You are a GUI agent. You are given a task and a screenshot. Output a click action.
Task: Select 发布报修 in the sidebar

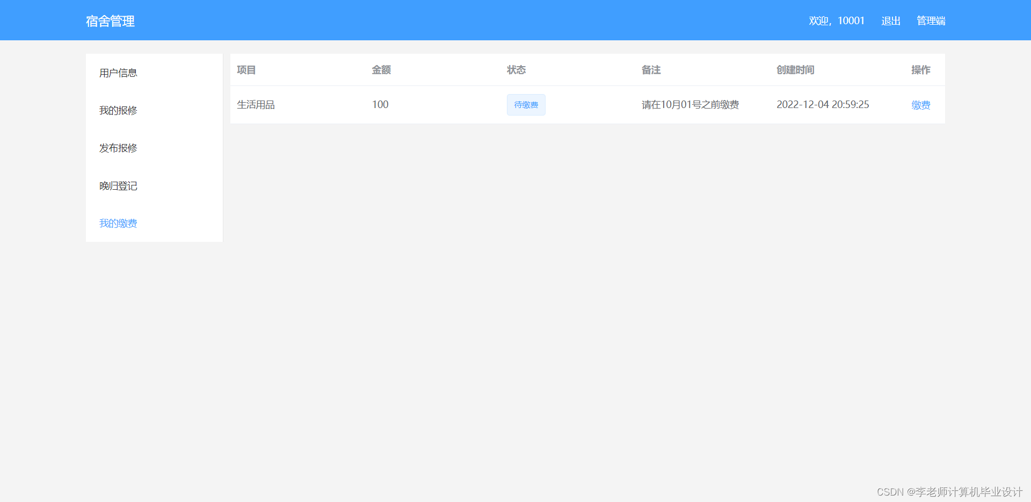(x=118, y=148)
